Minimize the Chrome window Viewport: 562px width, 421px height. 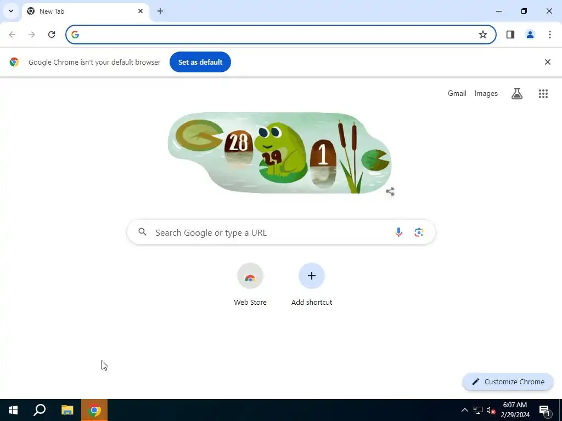[x=499, y=11]
